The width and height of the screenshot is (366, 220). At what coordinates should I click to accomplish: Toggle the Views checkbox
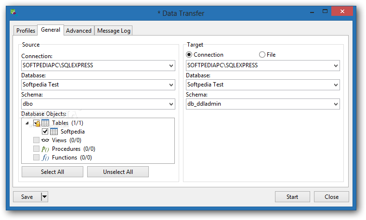36,140
